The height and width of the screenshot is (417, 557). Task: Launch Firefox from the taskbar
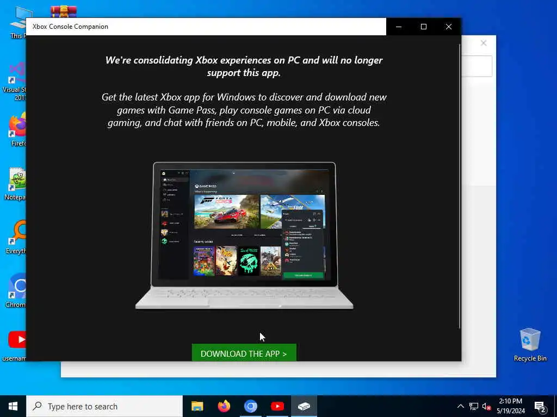point(224,406)
